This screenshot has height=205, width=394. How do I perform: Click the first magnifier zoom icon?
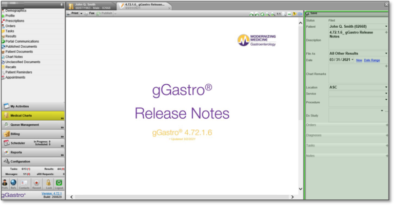(x=268, y=14)
